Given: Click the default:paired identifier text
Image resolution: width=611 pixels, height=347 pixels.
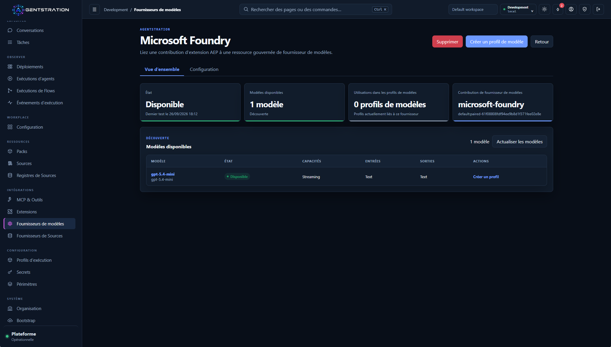Looking at the screenshot, I should click(499, 114).
